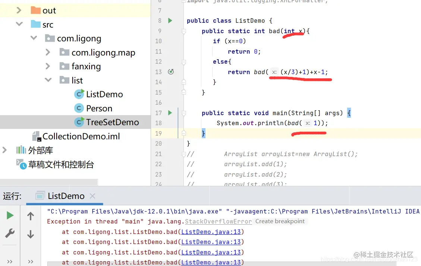Viewport: 421px width, 266px height.
Task: Select the 外部库 node
Action: [41, 150]
